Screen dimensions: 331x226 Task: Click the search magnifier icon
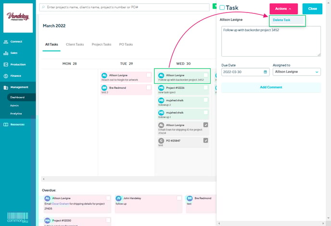[44, 8]
